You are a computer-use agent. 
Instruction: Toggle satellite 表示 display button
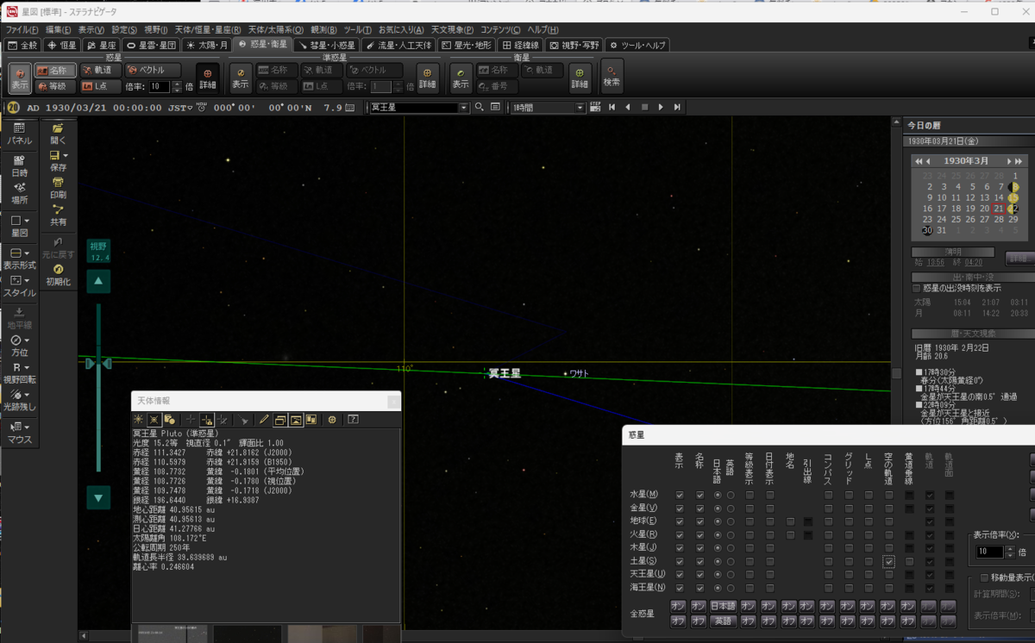(x=461, y=78)
